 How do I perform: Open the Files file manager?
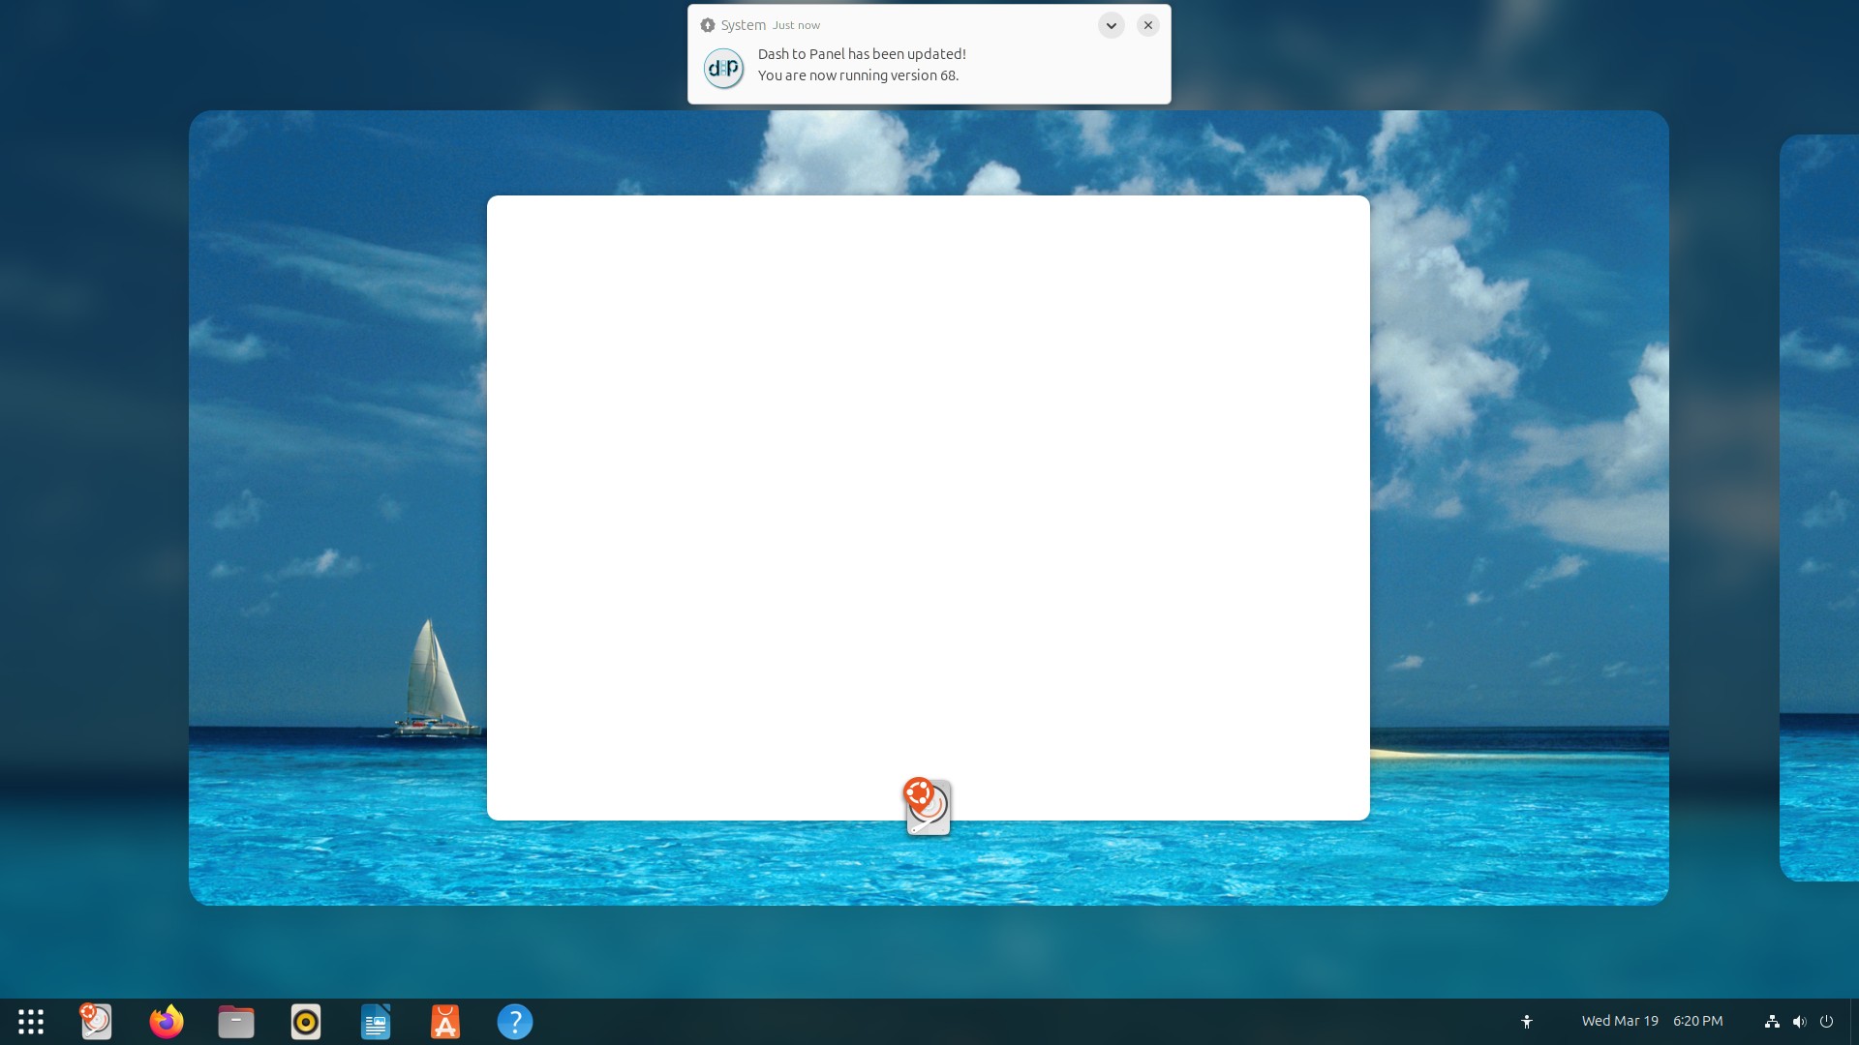tap(235, 1021)
